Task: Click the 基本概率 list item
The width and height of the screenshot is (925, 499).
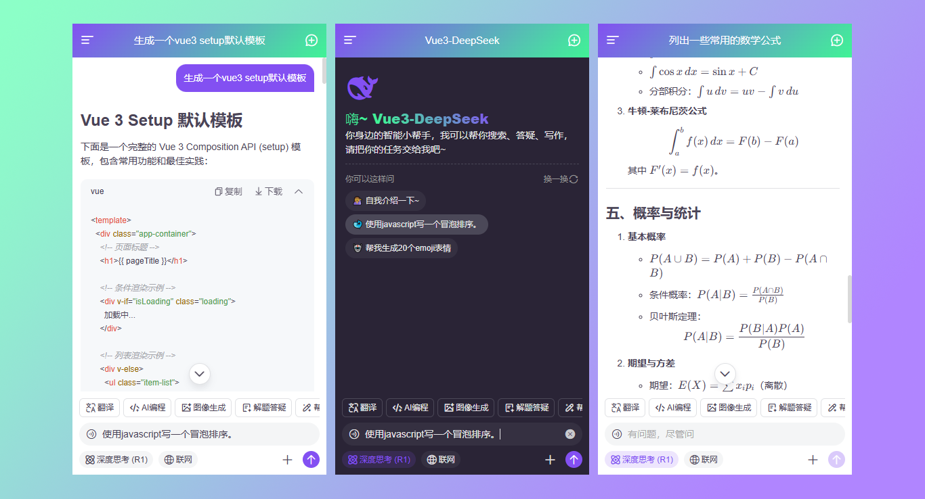Action: coord(647,237)
